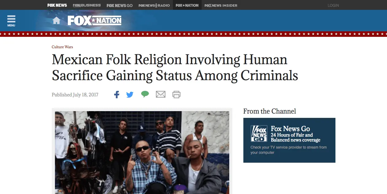387x194 pixels.
Task: Share the article on Facebook
Action: click(117, 95)
